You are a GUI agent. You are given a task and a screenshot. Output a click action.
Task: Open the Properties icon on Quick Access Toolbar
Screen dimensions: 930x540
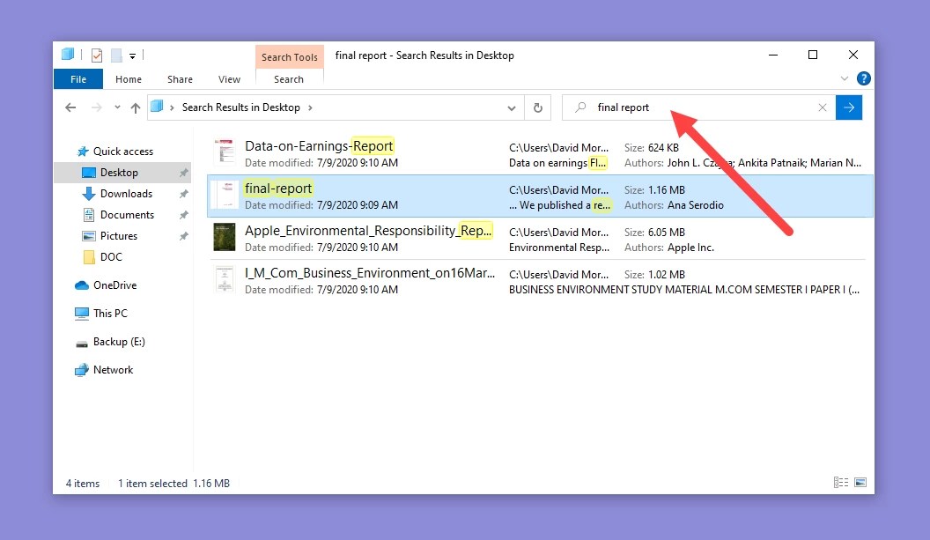coord(97,55)
